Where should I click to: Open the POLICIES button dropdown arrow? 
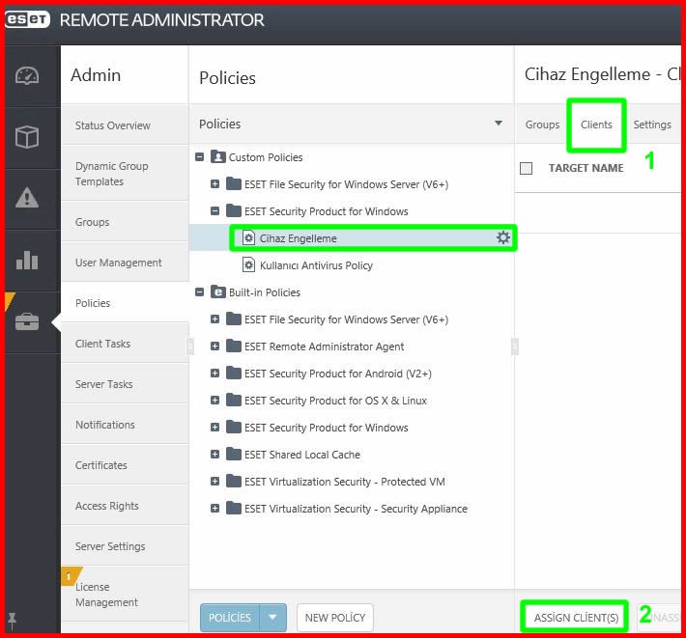pos(273,617)
